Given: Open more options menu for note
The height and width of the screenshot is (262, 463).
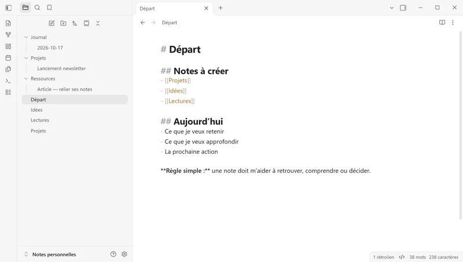Looking at the screenshot, I should coord(453,23).
